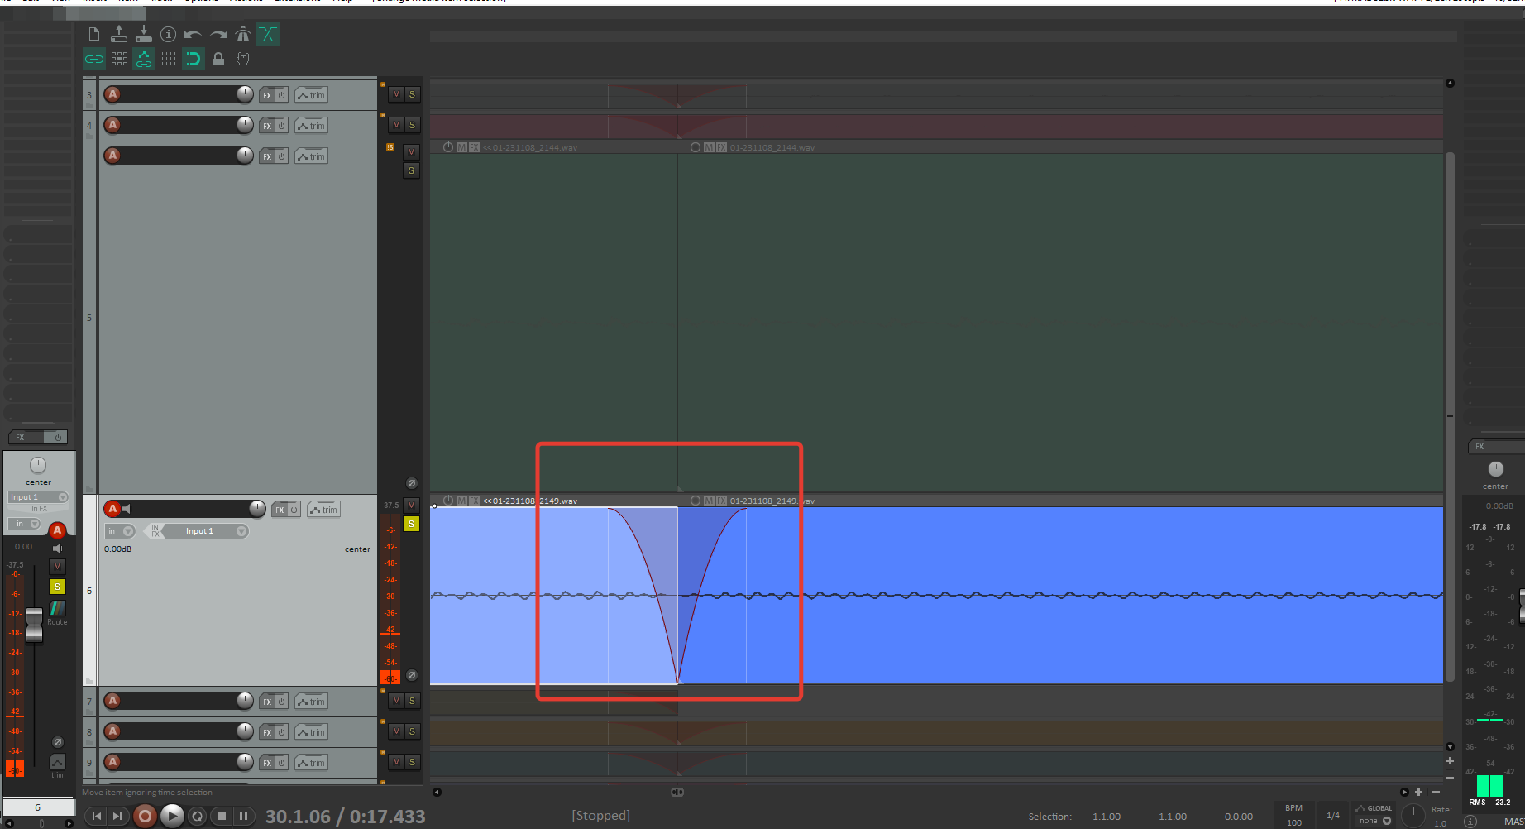Toggle the auto-crossfade icon
The image size is (1525, 829).
point(268,34)
